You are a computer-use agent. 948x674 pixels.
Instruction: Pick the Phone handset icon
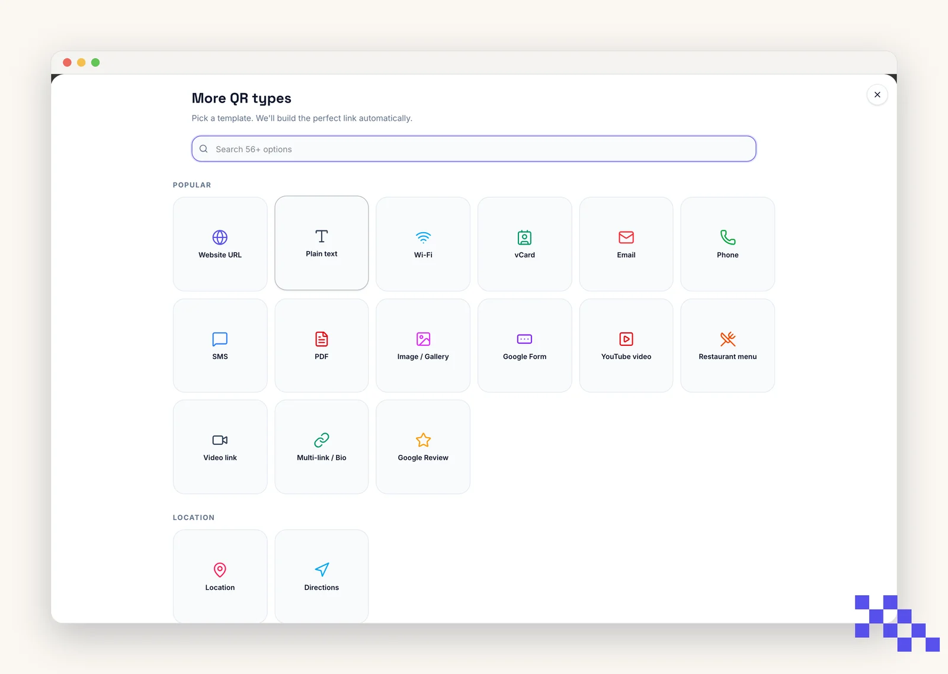(728, 237)
